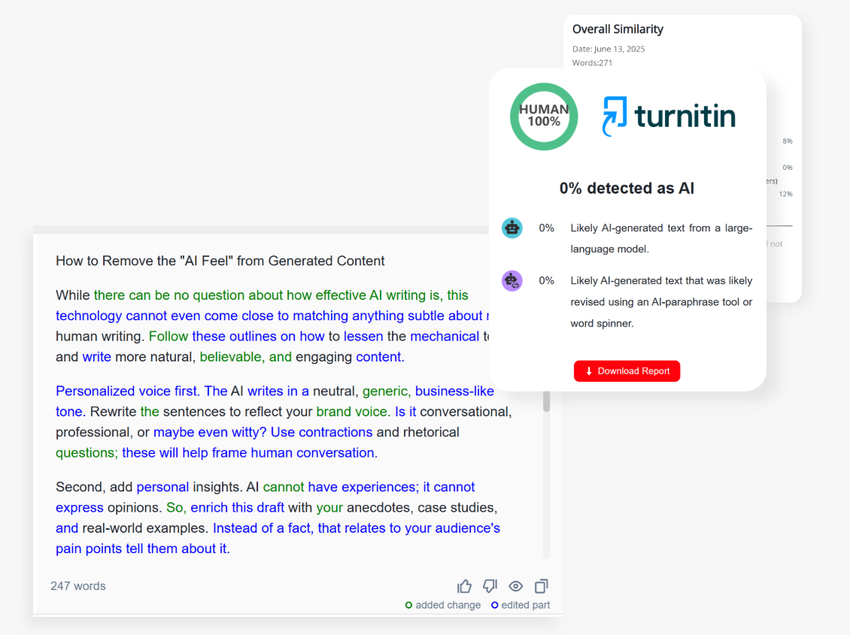Click the 'Words:271' label in the similarity card
Viewport: 850px width, 635px height.
click(x=592, y=62)
